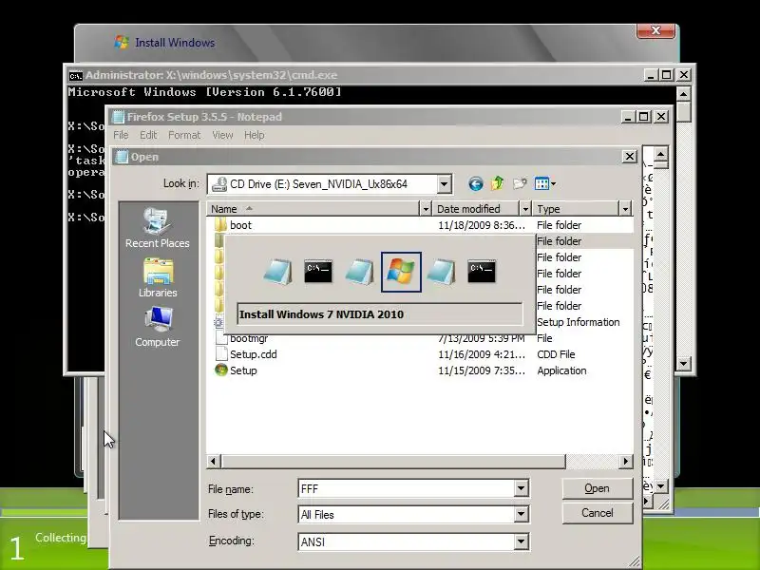Sort by Type column header
The image size is (760, 570).
[x=576, y=209]
